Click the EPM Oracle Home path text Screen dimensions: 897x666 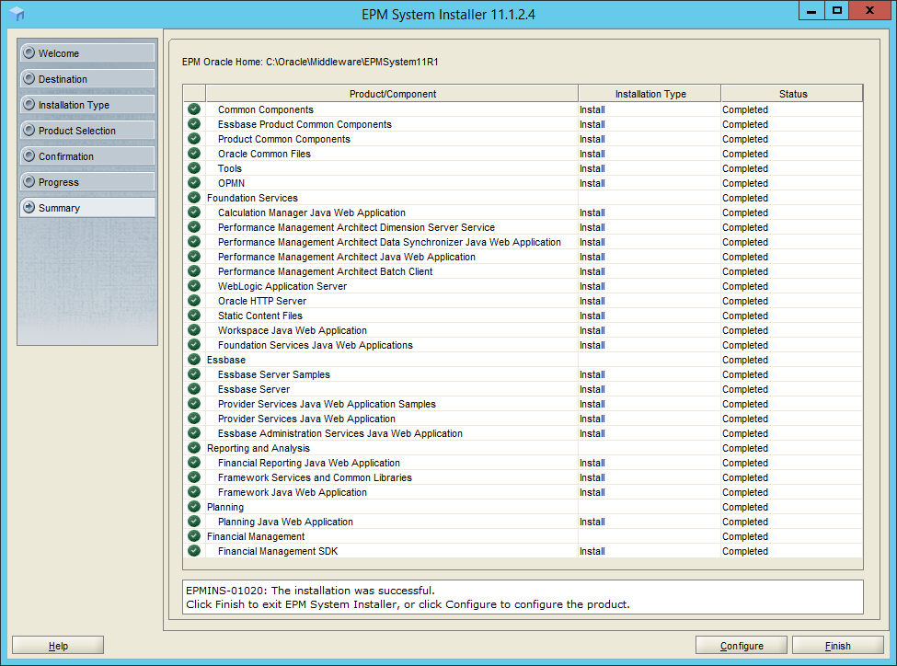(x=310, y=62)
